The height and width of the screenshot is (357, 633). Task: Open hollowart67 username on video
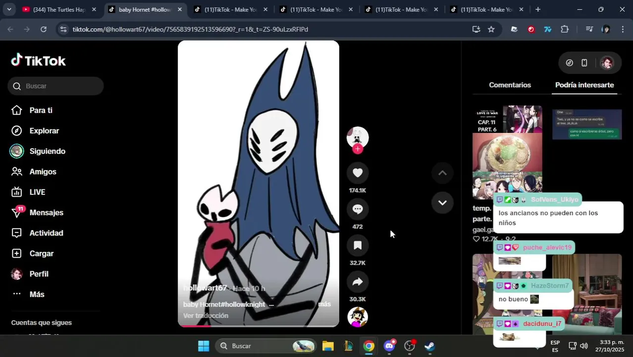point(205,288)
